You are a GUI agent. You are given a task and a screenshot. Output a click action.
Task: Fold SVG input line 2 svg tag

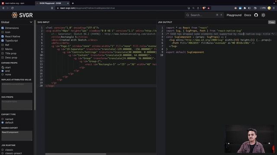pyautogui.click(x=44, y=31)
